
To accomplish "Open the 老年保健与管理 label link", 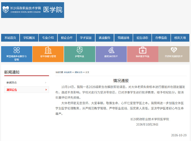I will [48, 56].
